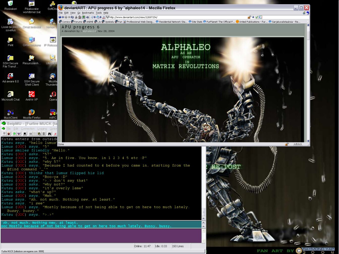Open Firefox Edit menu
This screenshot has height=254, width=339.
click(x=66, y=13)
